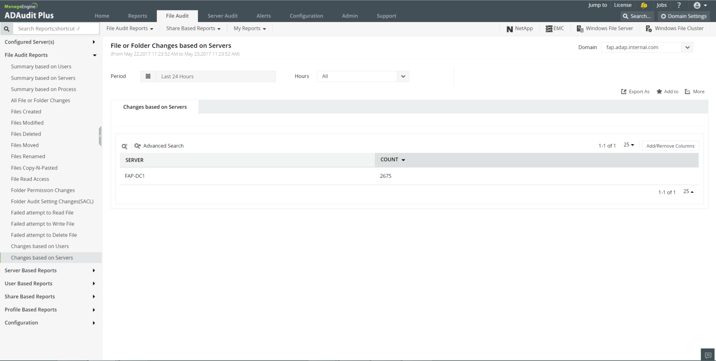Open the Alerts tab

click(263, 16)
